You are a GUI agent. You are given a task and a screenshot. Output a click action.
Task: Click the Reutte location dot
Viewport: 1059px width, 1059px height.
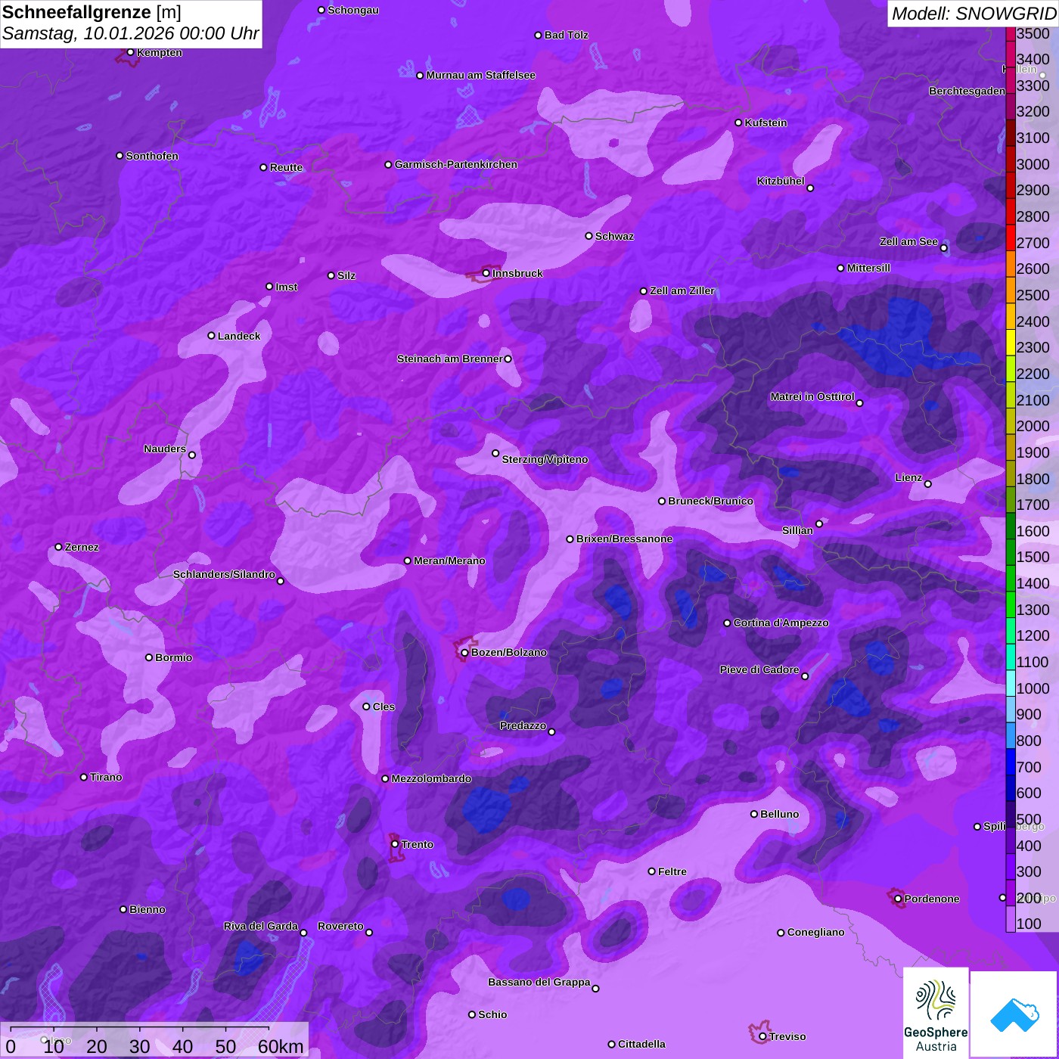click(264, 167)
